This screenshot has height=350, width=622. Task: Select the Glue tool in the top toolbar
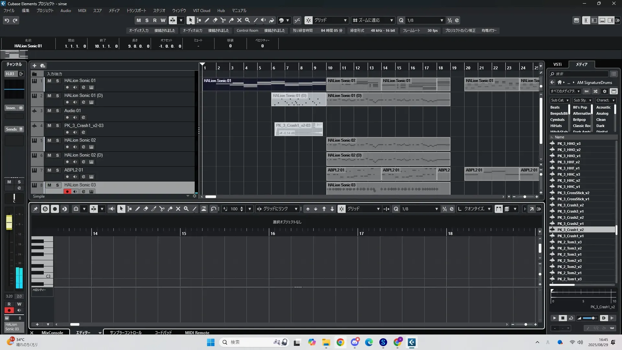231,20
